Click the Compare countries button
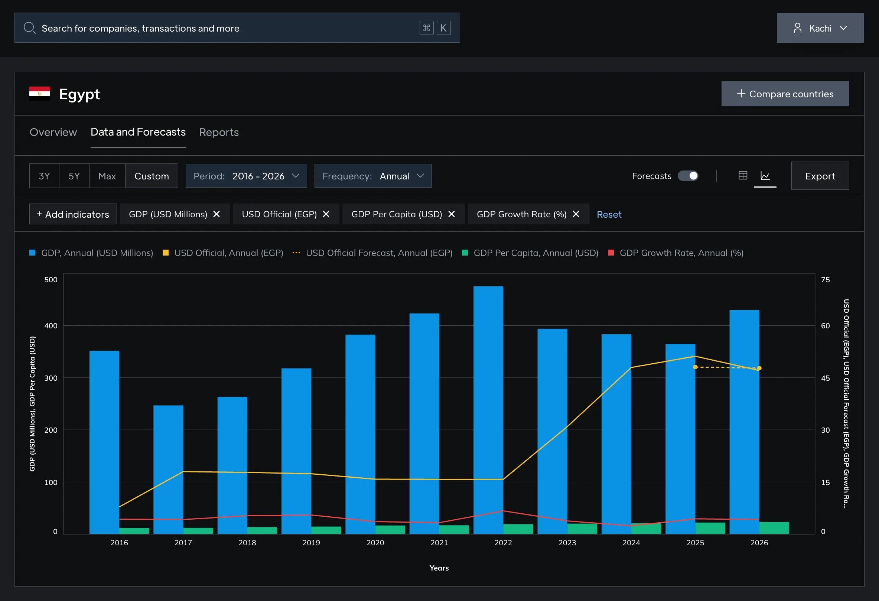The height and width of the screenshot is (601, 879). point(785,94)
